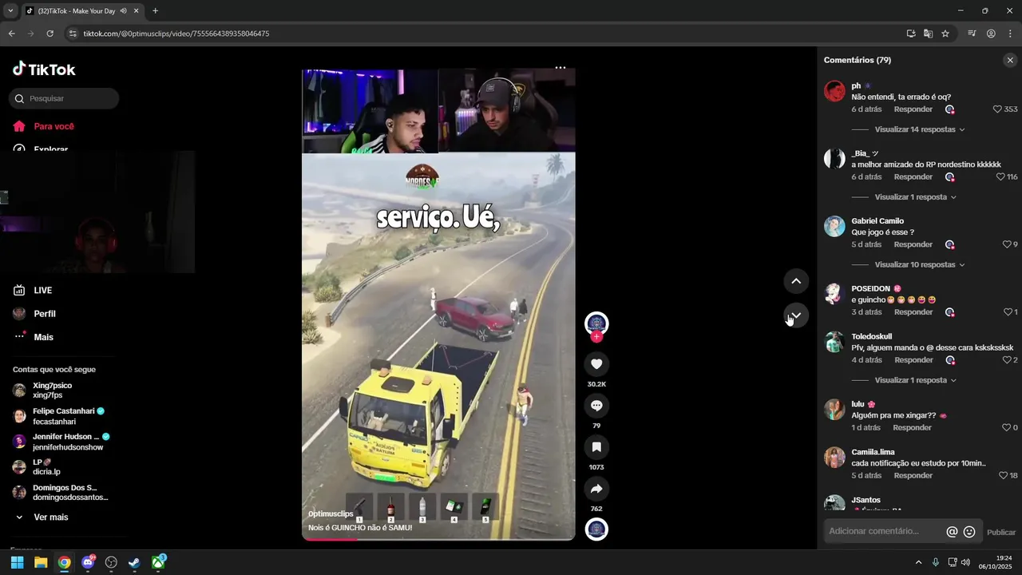Open a new browser tab
The image size is (1022, 575).
pos(155,11)
